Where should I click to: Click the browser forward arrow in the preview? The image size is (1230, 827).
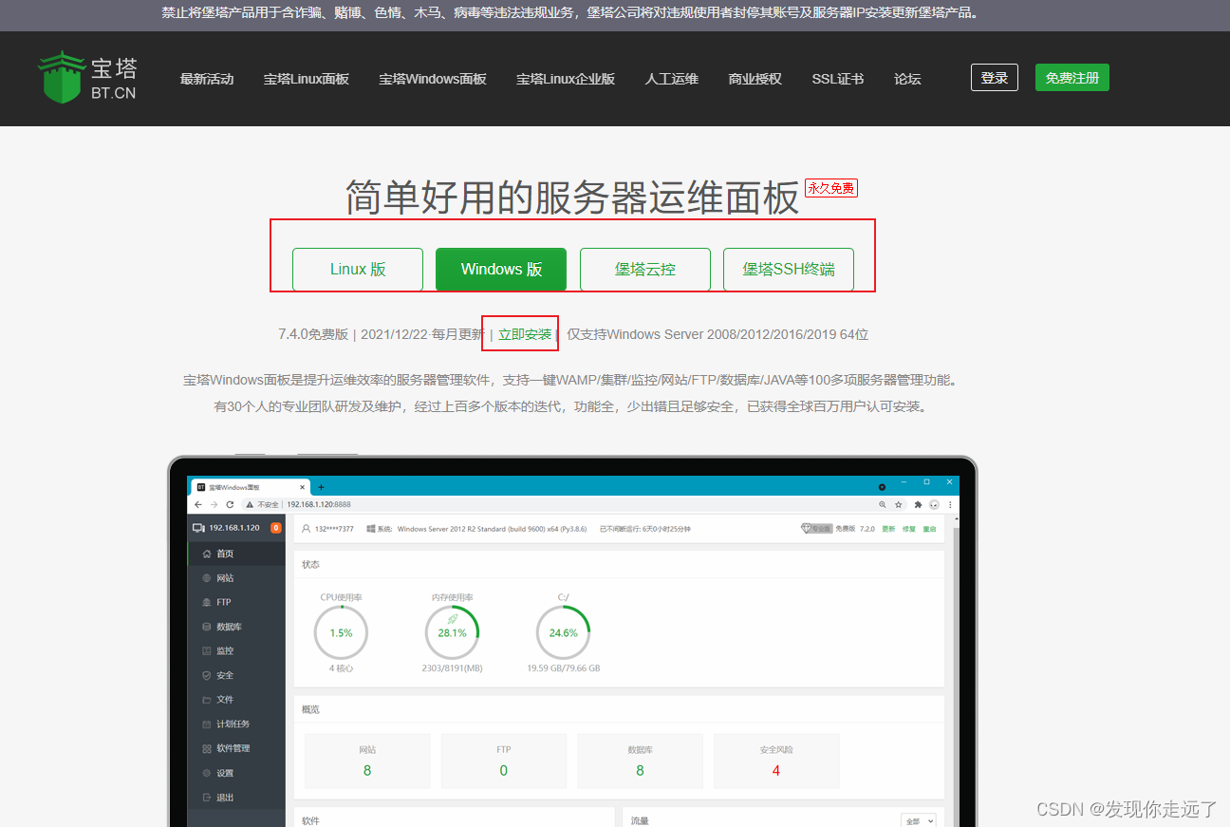pos(214,504)
